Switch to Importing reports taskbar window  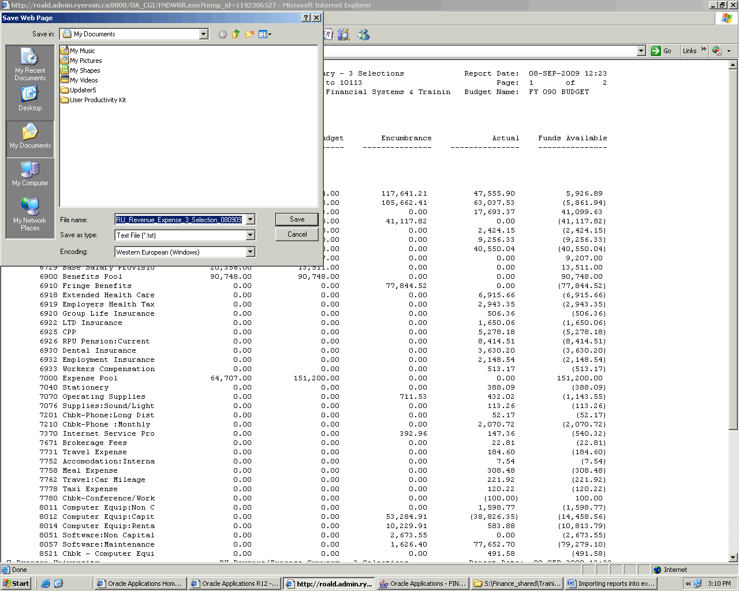tap(611, 583)
